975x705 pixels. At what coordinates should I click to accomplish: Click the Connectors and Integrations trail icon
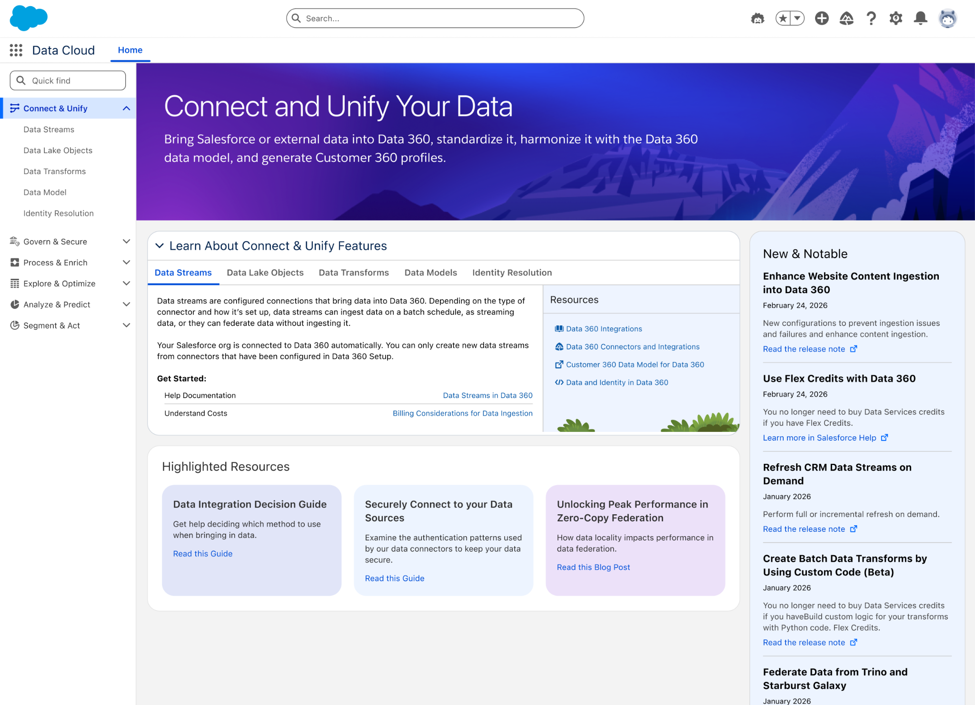pos(559,347)
